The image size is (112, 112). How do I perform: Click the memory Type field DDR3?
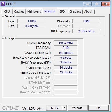point(31,21)
